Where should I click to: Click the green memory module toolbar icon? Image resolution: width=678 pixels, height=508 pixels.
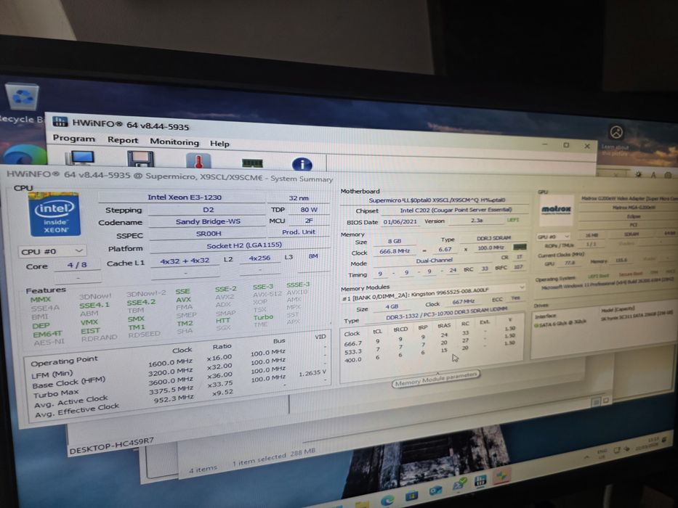tap(252, 163)
